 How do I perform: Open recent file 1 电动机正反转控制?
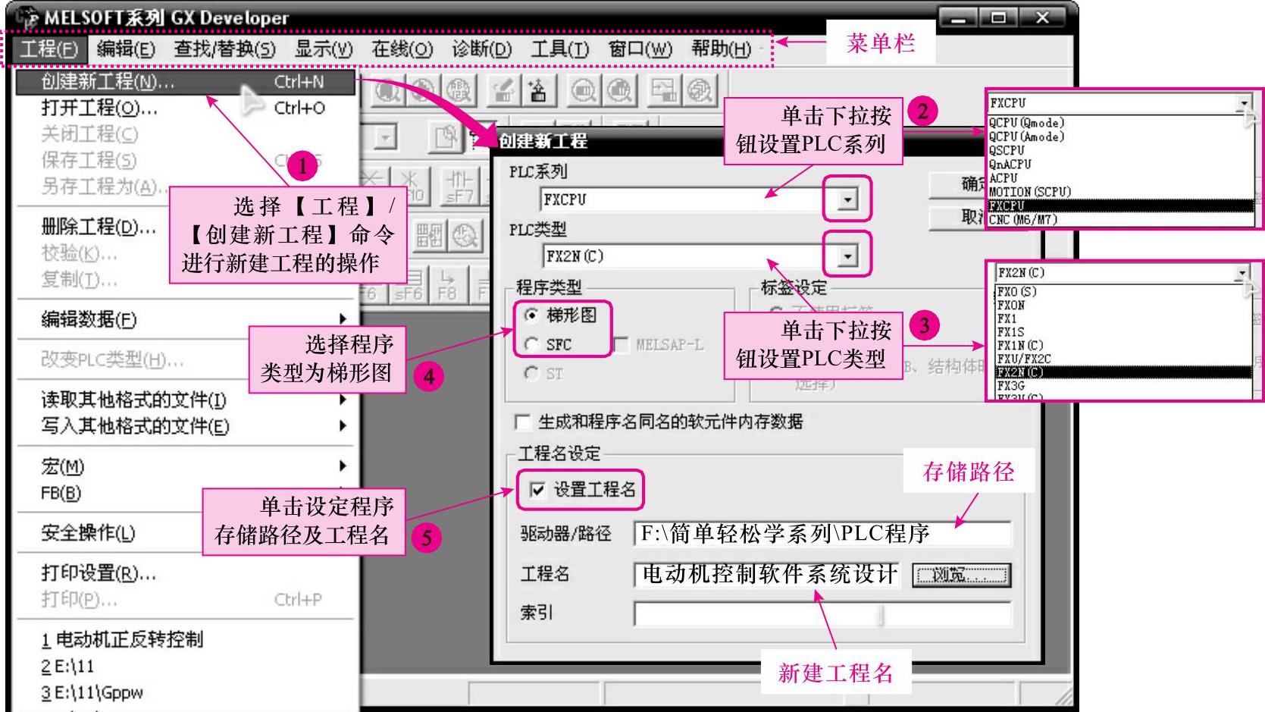(186, 640)
